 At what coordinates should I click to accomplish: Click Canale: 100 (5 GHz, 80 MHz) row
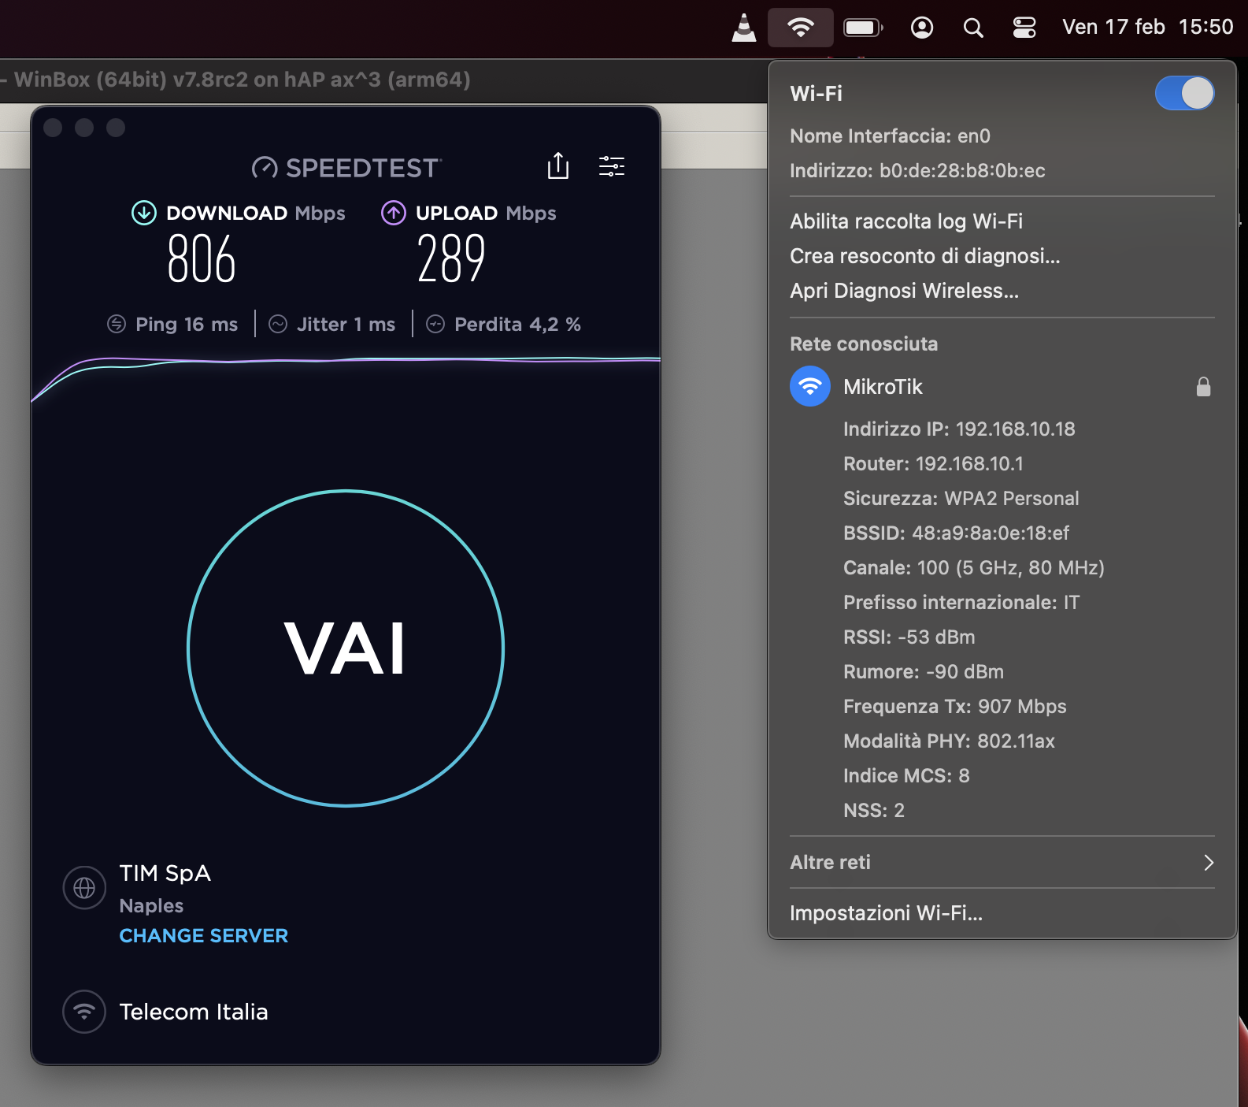(974, 568)
